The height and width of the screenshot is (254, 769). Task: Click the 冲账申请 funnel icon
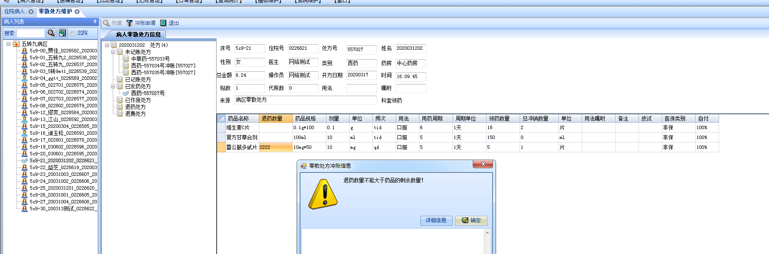(129, 23)
